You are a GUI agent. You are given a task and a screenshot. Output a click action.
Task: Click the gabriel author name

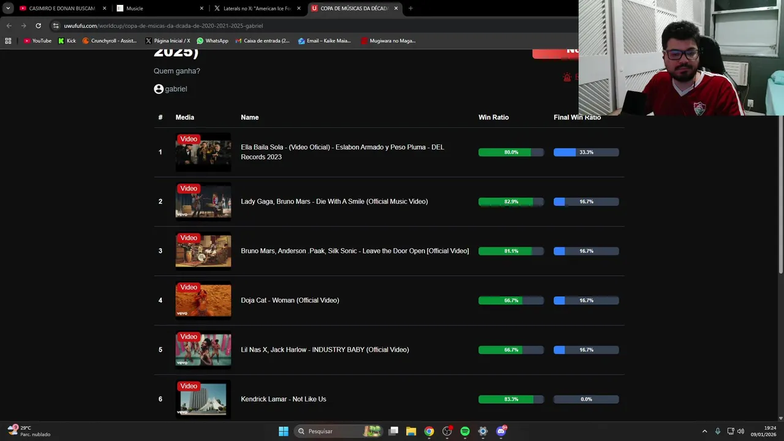(x=176, y=89)
